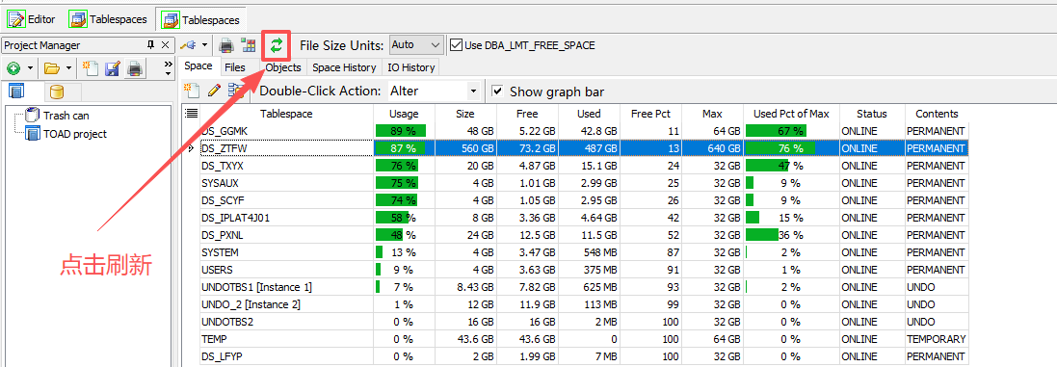Click the colored grid report icon in Tablespaces toolbar
The height and width of the screenshot is (367, 1057).
(249, 46)
